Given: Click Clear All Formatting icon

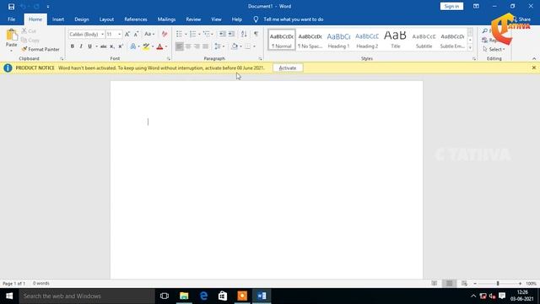Looking at the screenshot, I should pyautogui.click(x=165, y=34).
